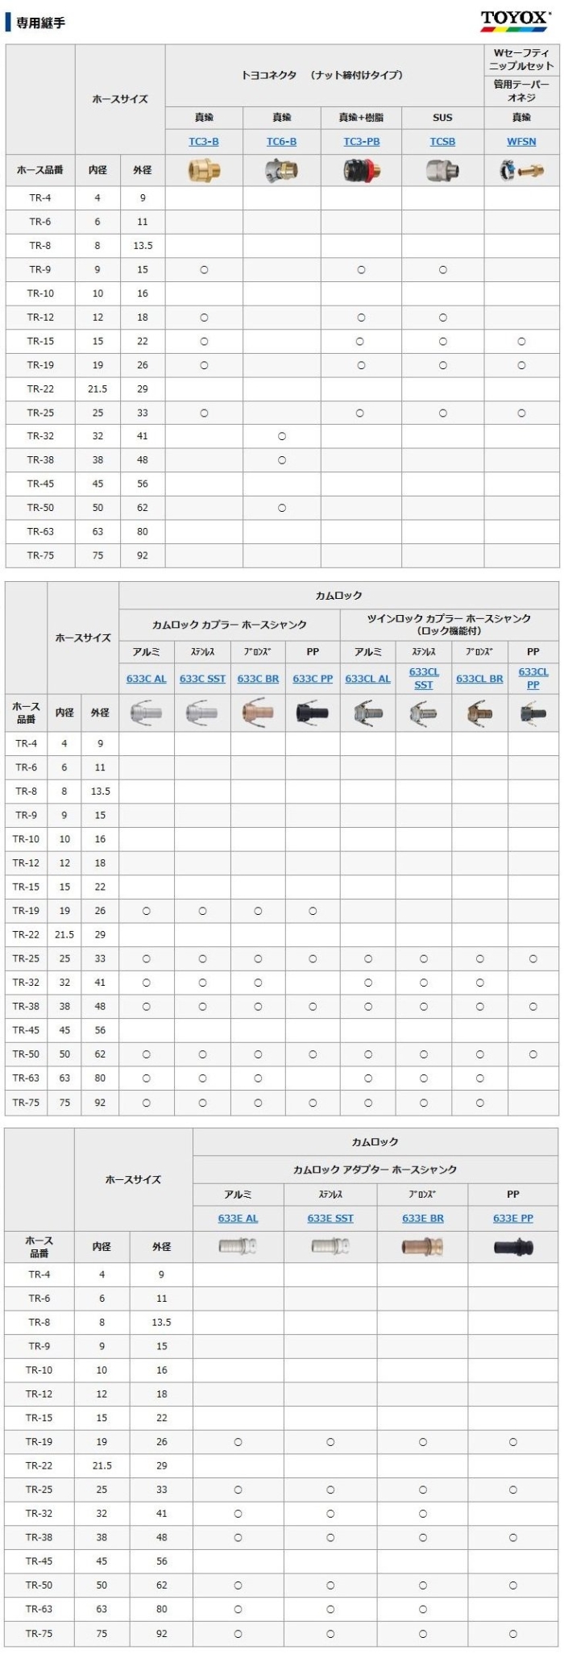Viewport: 564px width, 1654px height.
Task: Click the bronze 633E BR adapter image
Action: [422, 1247]
